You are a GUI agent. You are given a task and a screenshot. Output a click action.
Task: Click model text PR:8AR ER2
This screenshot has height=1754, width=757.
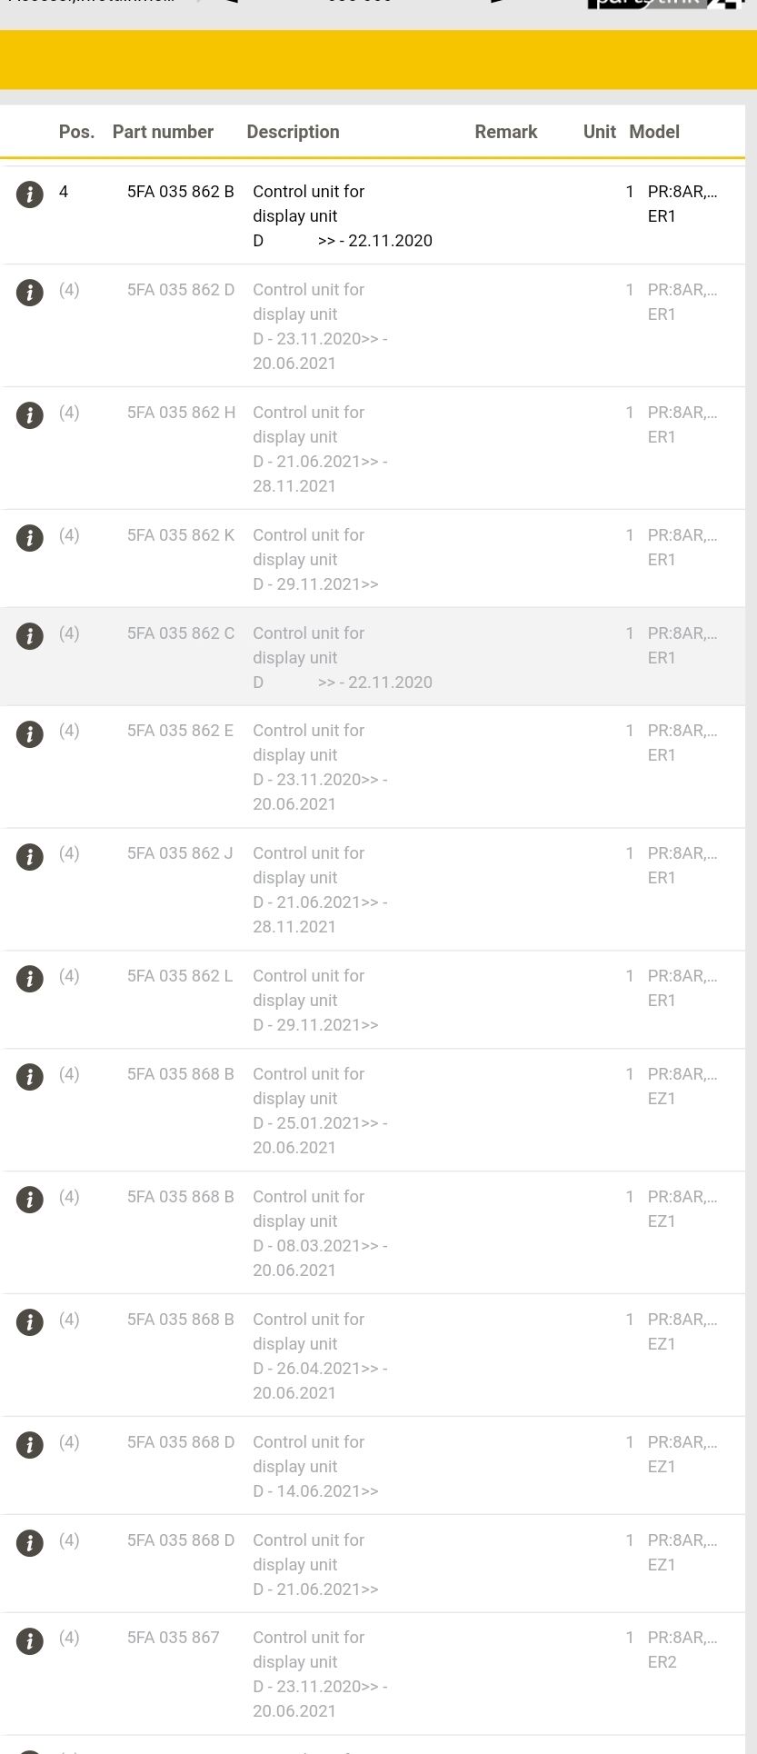coord(682,1649)
